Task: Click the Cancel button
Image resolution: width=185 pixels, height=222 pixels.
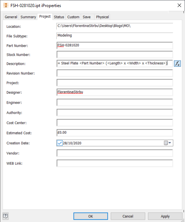Action: [x=128, y=216]
